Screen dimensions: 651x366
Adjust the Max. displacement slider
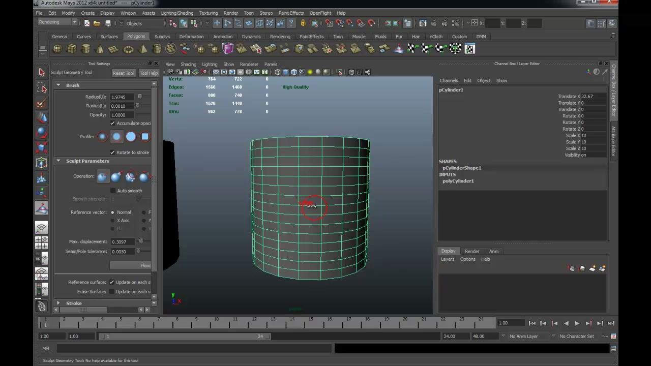coord(142,241)
